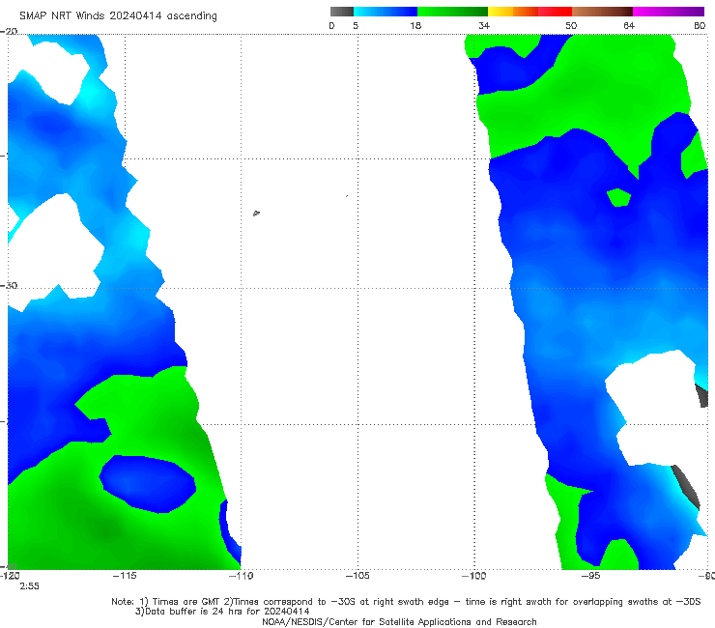Viewport: 715px width, 628px height.
Task: Click the title "SMAP NRT Winds 20240414 ascending"
Action: 118,16
